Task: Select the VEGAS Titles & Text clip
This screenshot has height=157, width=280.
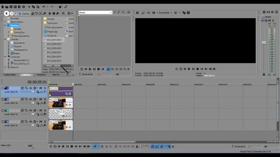Action: (x=61, y=114)
